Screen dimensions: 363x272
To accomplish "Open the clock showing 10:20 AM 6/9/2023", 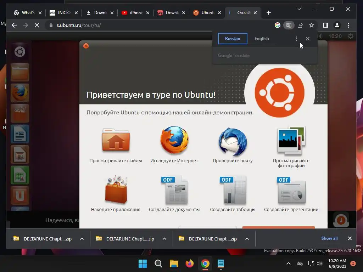I will point(337,263).
